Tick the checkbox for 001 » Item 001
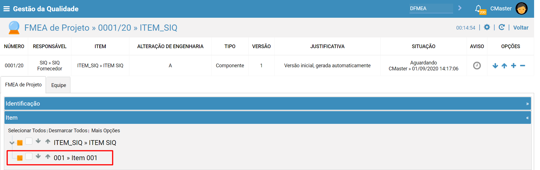The image size is (540, 170). 29,156
